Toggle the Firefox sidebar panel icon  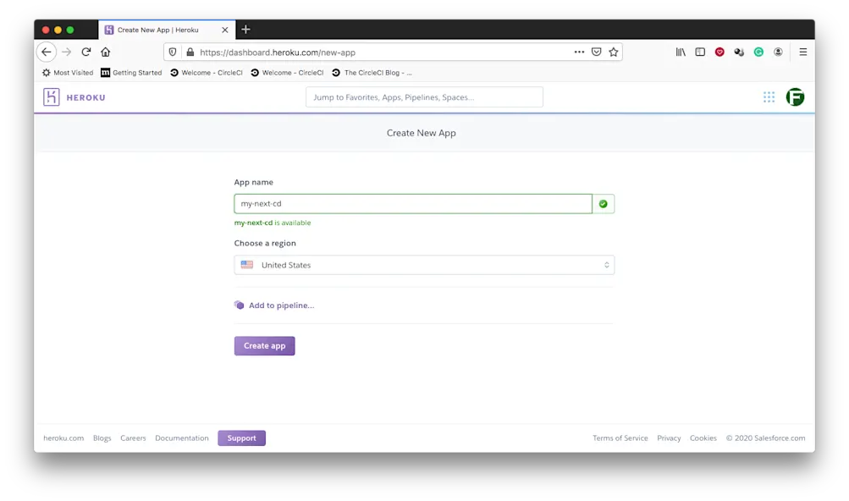(x=699, y=52)
